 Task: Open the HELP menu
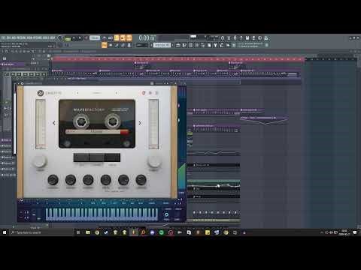pos(53,37)
